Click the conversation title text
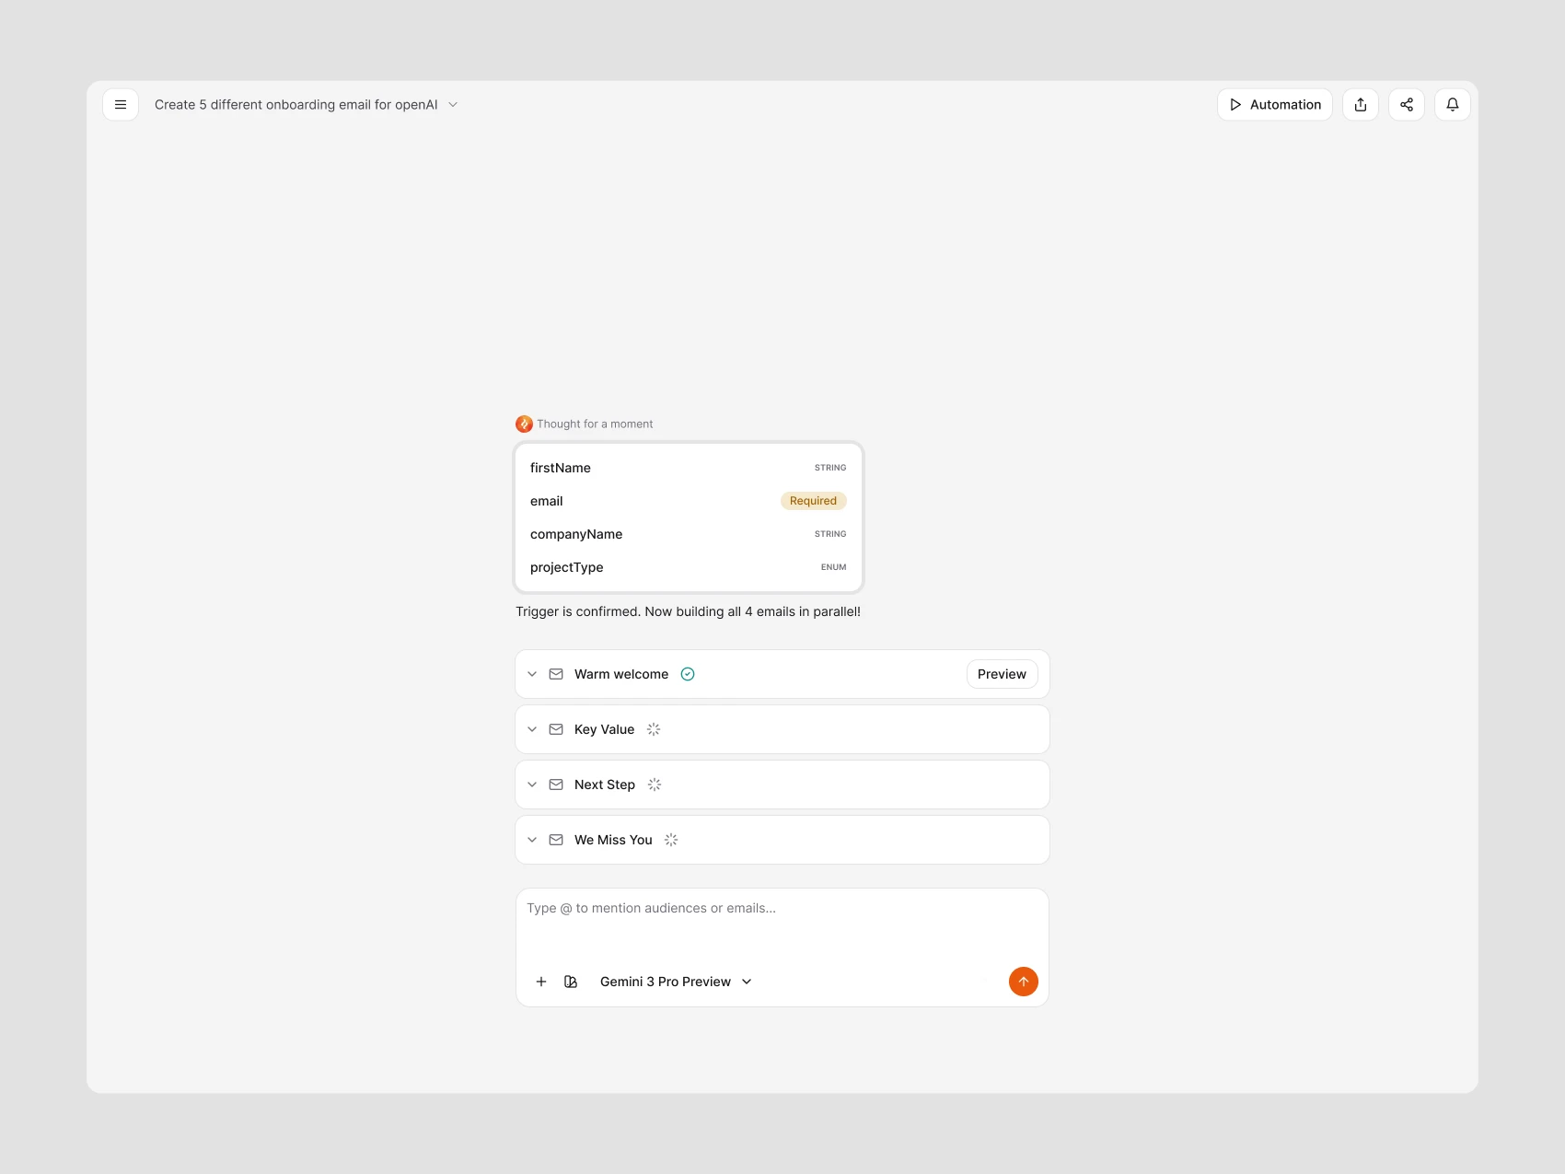Screen dimensions: 1565x1174 pyautogui.click(x=296, y=105)
